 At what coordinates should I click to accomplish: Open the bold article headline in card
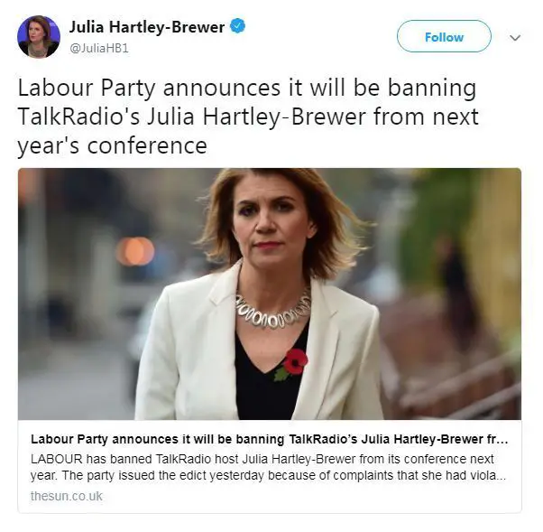(270, 439)
